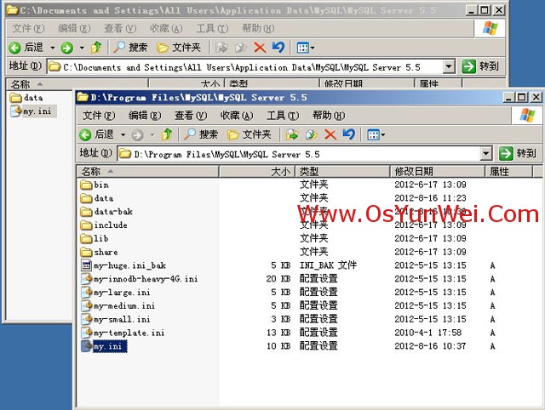This screenshot has width=545, height=410.
Task: Select my-template.ini file
Action: coord(123,333)
